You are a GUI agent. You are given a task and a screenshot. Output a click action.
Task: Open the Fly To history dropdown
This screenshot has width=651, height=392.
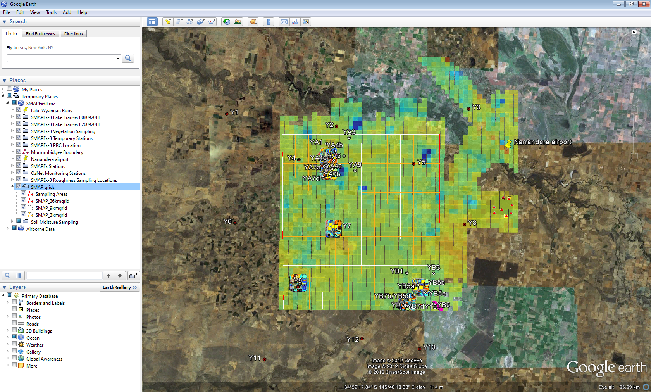(118, 58)
